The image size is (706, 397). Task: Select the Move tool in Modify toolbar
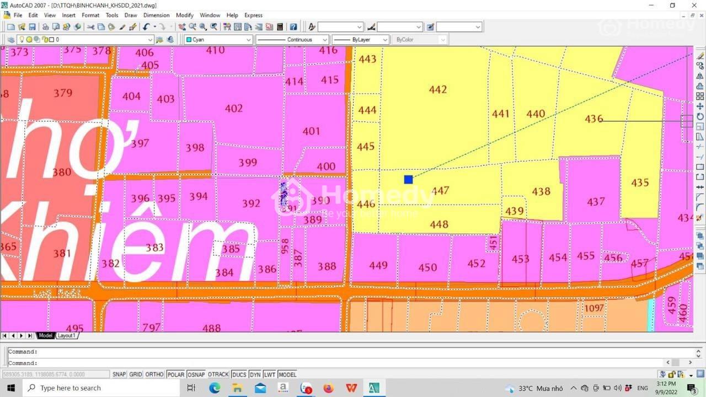700,106
